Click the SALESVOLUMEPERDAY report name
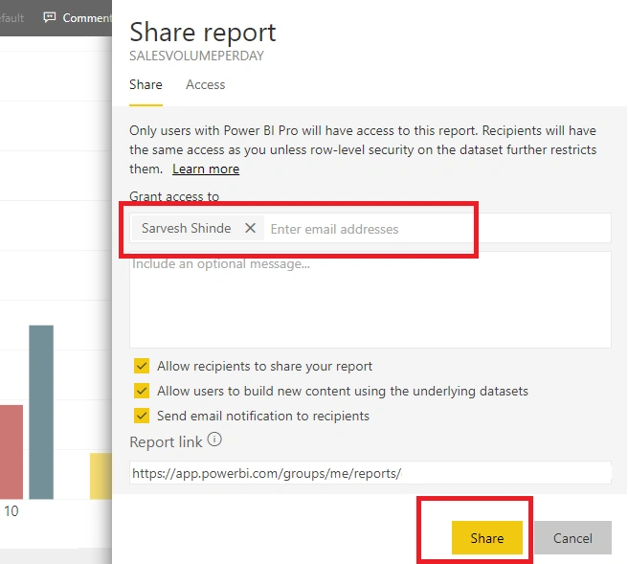The image size is (628, 564). (196, 56)
